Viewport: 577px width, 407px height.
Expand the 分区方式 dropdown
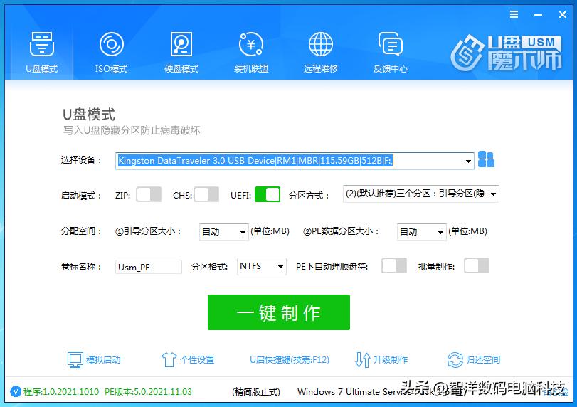point(421,194)
